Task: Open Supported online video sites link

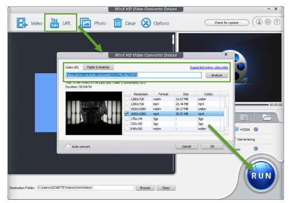Action: click(x=209, y=67)
